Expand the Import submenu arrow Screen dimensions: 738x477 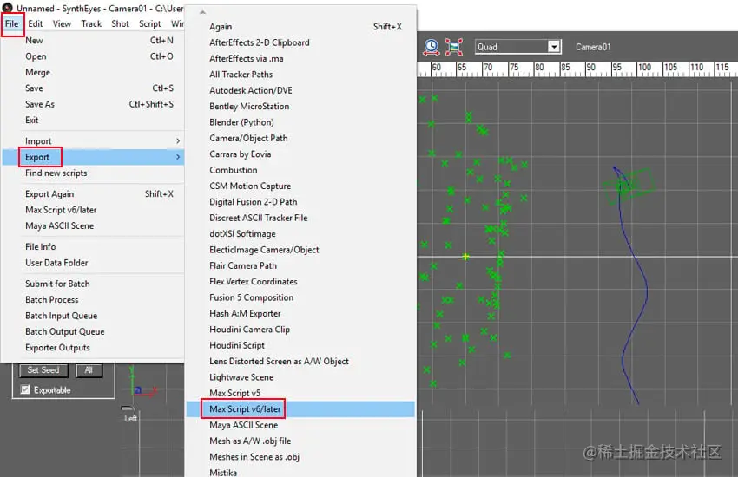178,140
